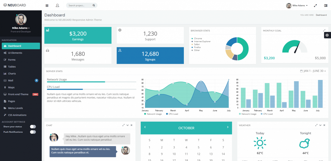Click the 12,680 Signups card
The height and width of the screenshot is (161, 331).
150,56
